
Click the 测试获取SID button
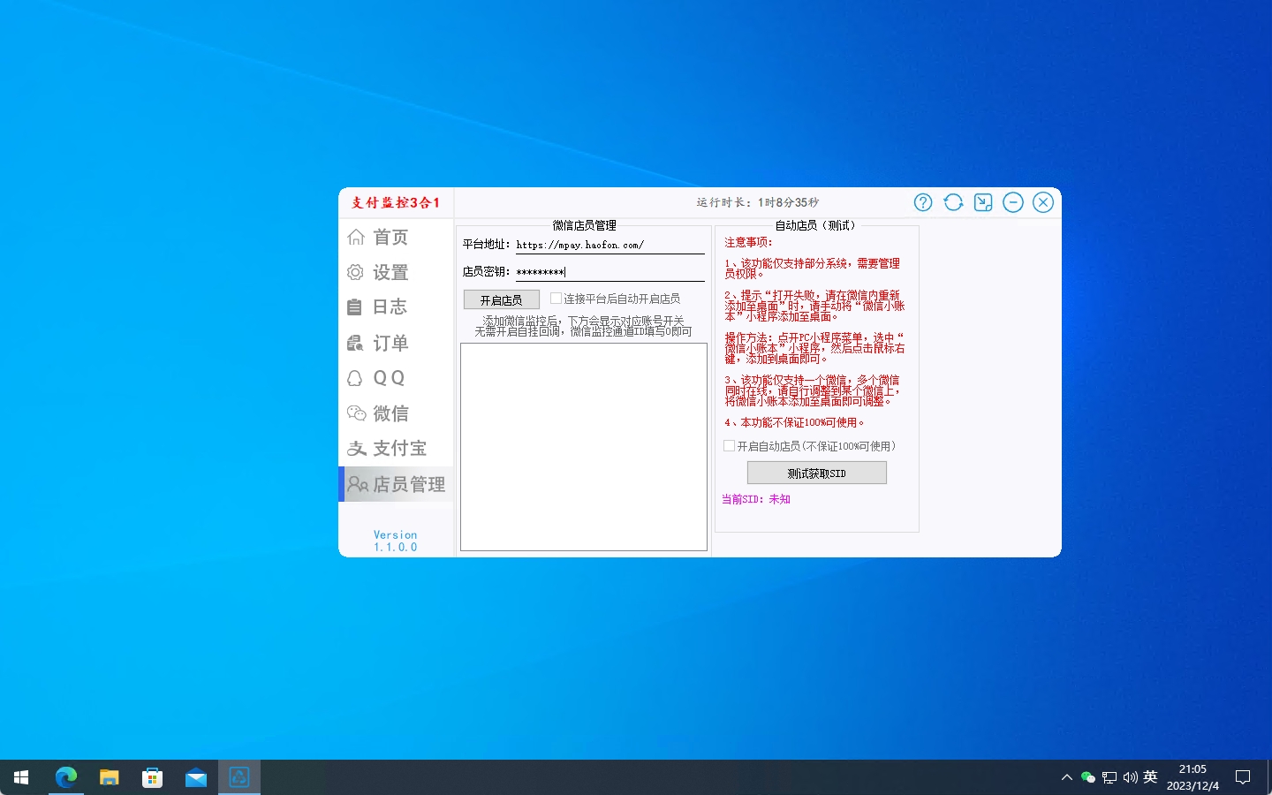[x=816, y=473]
